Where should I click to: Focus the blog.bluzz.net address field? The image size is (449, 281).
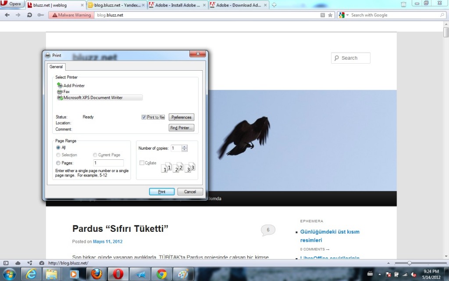[207, 15]
